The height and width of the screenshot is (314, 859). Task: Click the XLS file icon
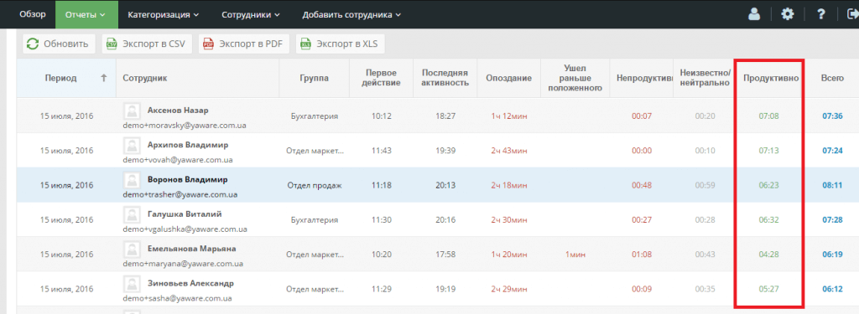tap(305, 44)
